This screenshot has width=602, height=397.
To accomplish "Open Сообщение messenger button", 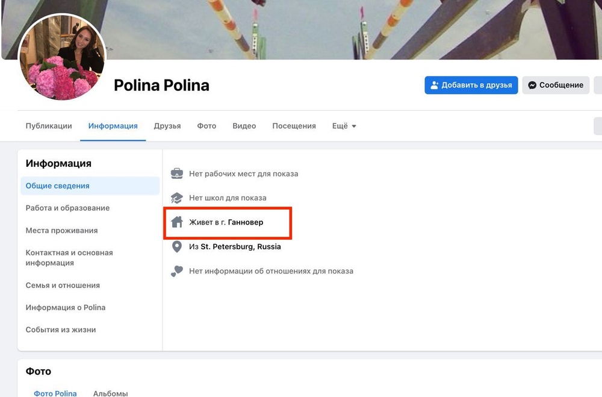I will pos(556,85).
